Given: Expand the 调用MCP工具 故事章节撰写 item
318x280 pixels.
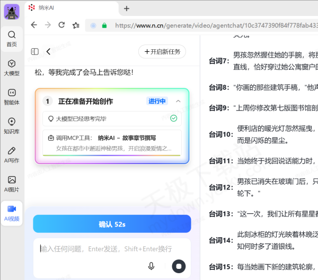Looking at the screenshot, I should pos(112,143).
